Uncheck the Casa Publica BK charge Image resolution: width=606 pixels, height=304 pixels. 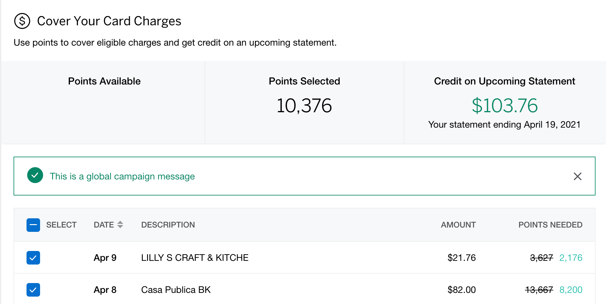(x=33, y=290)
